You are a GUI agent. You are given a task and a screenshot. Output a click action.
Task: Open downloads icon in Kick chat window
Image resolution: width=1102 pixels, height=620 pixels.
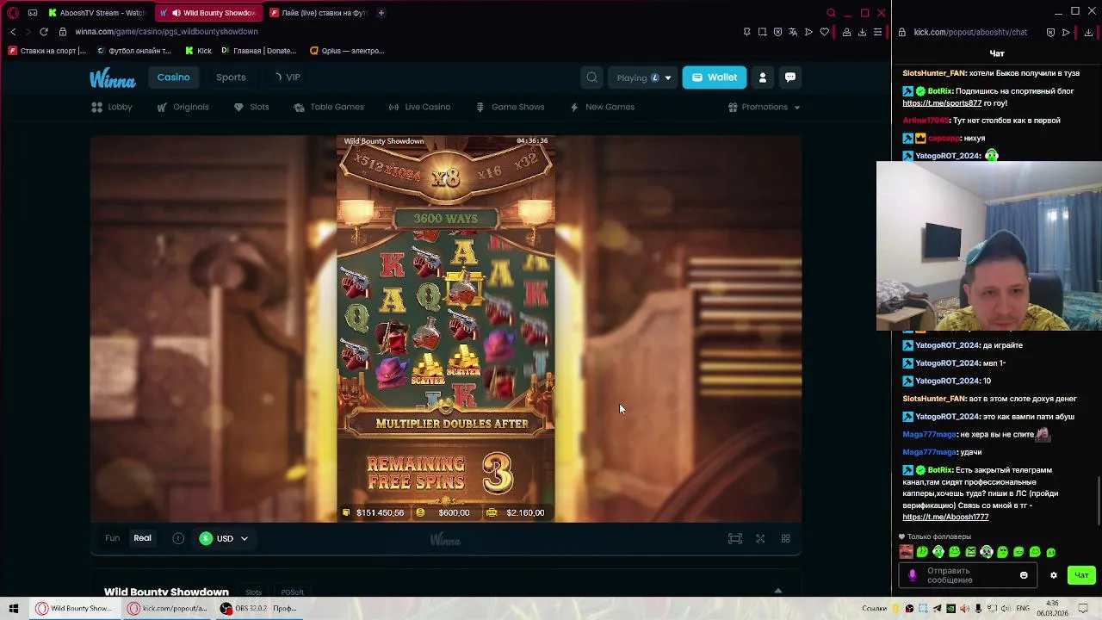[1088, 32]
